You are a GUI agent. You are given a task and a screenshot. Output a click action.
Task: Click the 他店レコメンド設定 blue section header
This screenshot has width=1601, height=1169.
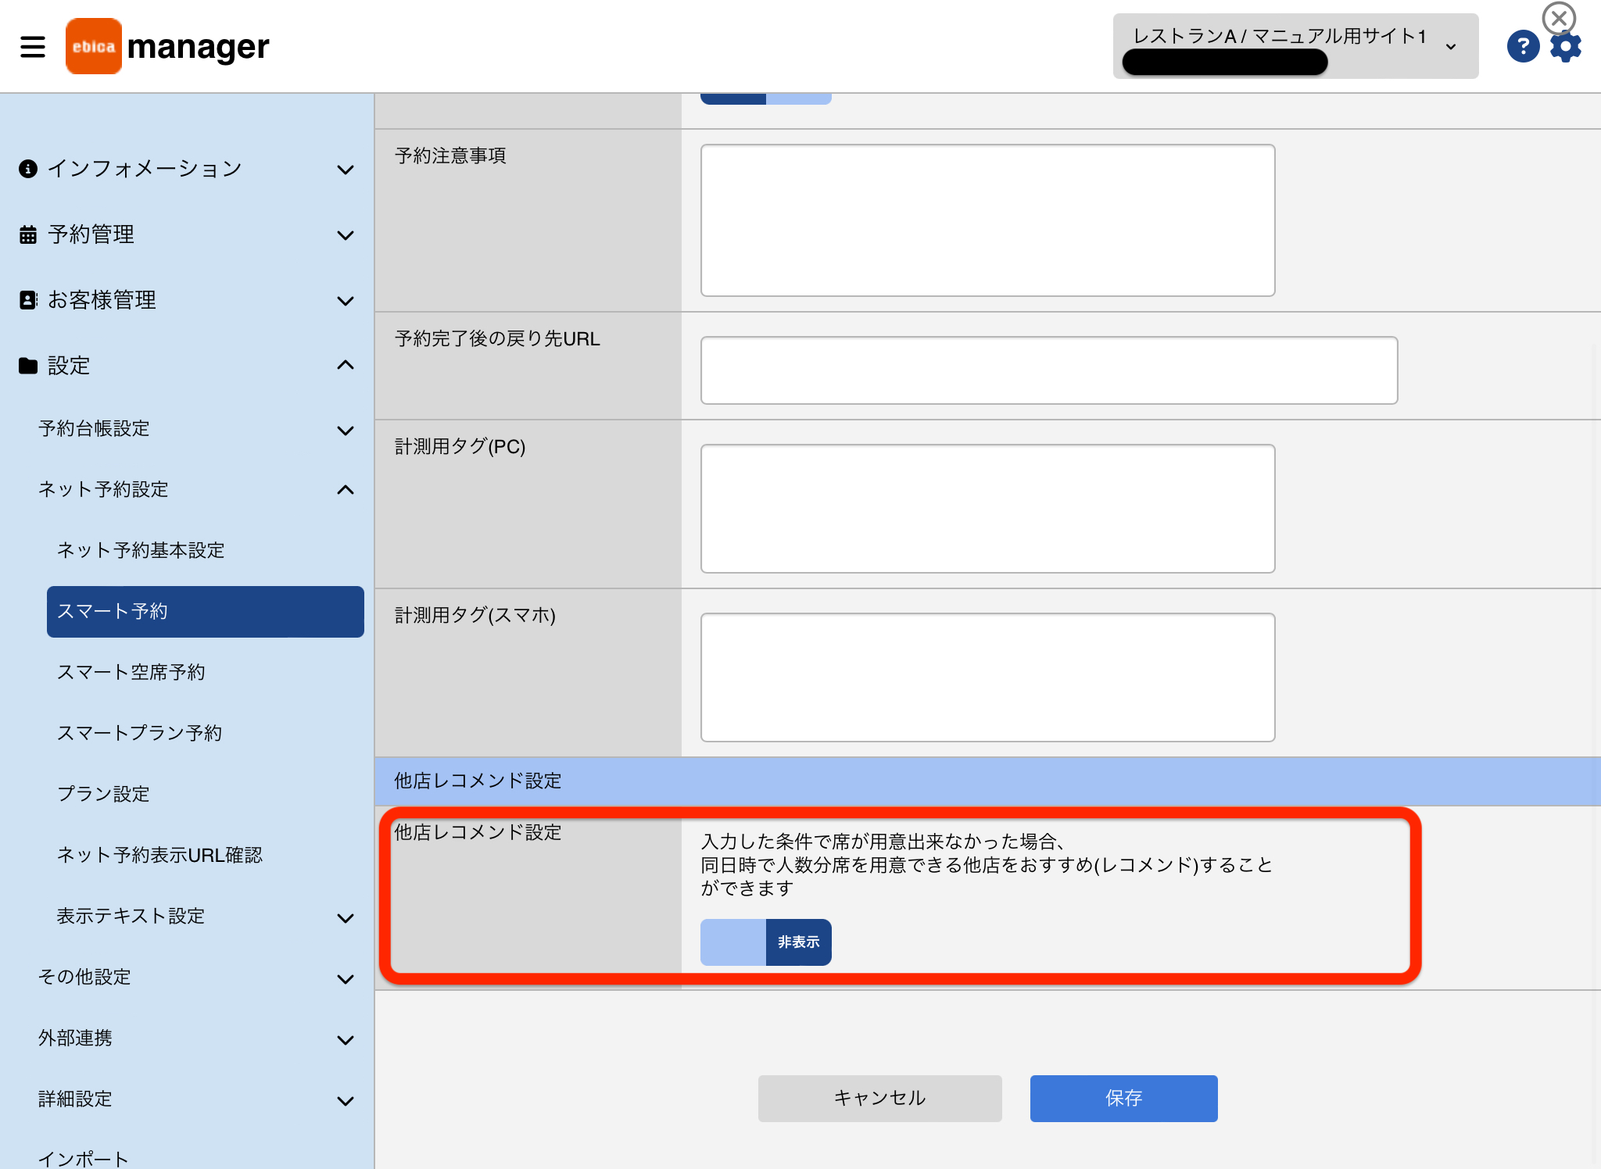(987, 781)
